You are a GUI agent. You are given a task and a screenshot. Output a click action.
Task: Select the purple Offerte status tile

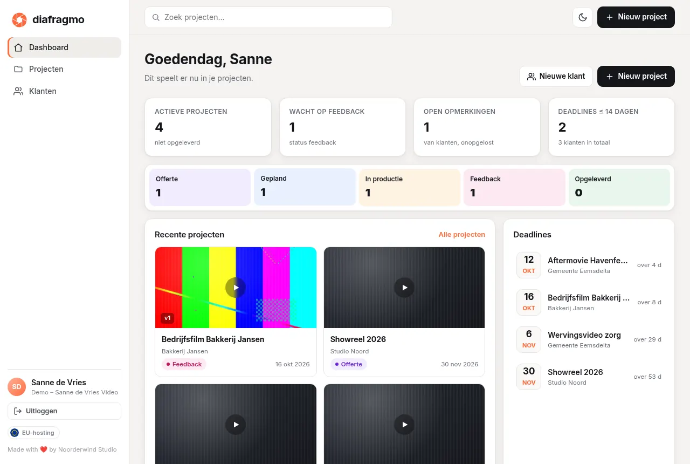click(x=200, y=187)
